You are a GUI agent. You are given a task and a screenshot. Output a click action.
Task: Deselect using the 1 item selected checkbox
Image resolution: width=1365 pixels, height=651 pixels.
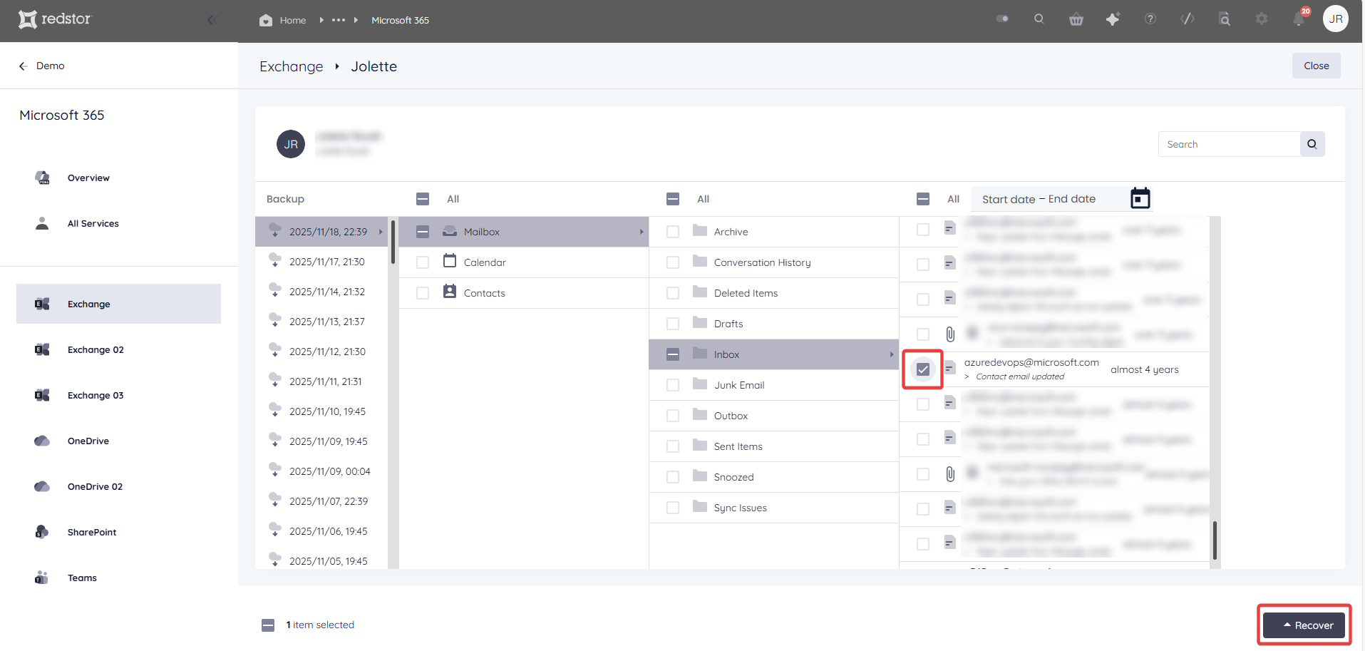point(268,625)
